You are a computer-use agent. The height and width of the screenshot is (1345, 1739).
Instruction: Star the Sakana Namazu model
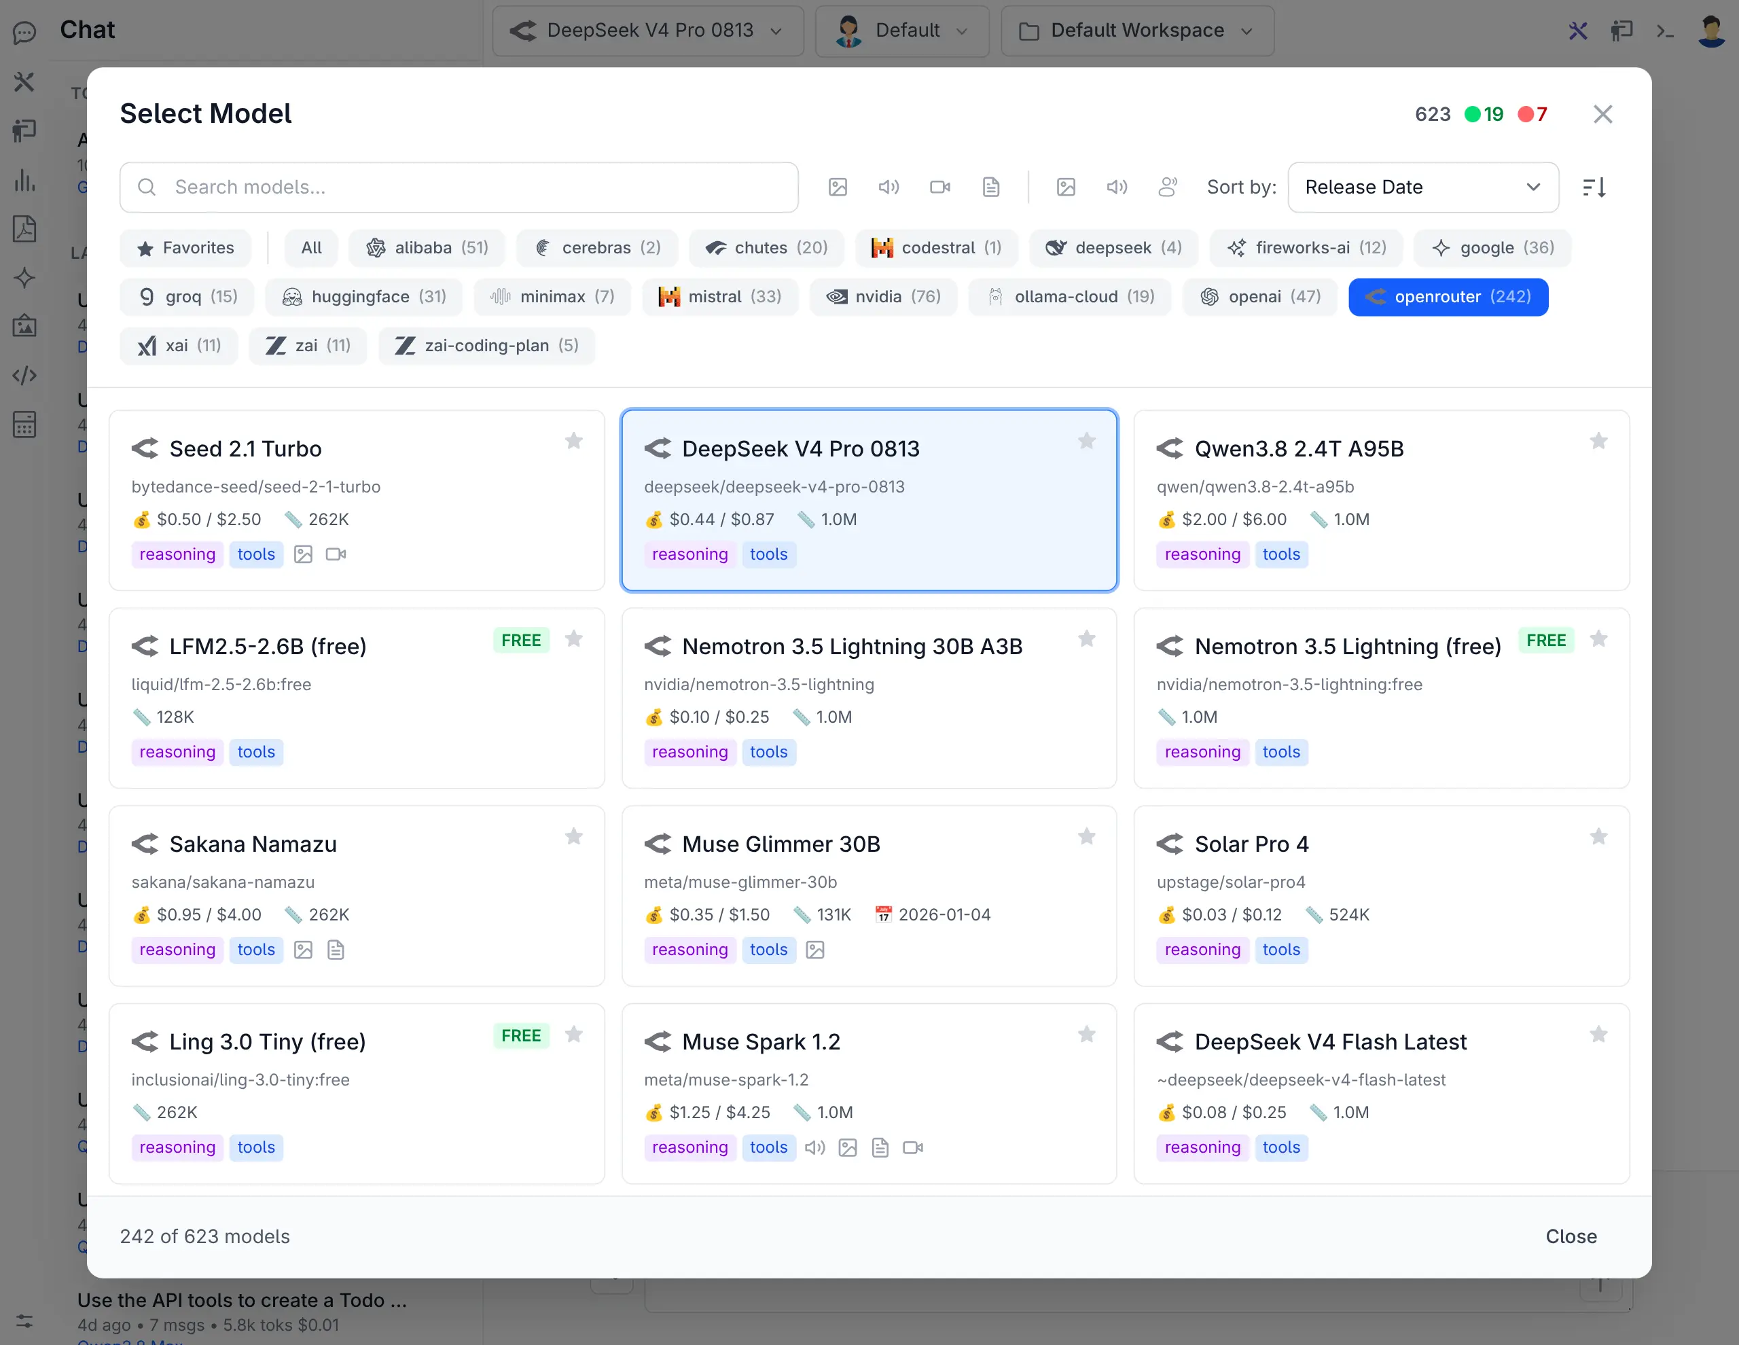pos(573,836)
